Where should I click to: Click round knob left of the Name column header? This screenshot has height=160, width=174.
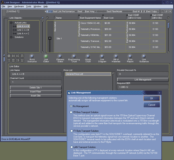pos(47,18)
